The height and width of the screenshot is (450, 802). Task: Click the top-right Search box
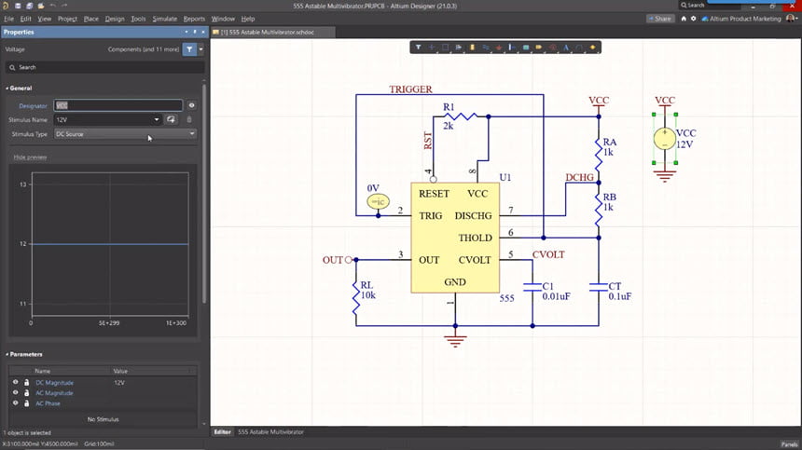pyautogui.click(x=709, y=5)
